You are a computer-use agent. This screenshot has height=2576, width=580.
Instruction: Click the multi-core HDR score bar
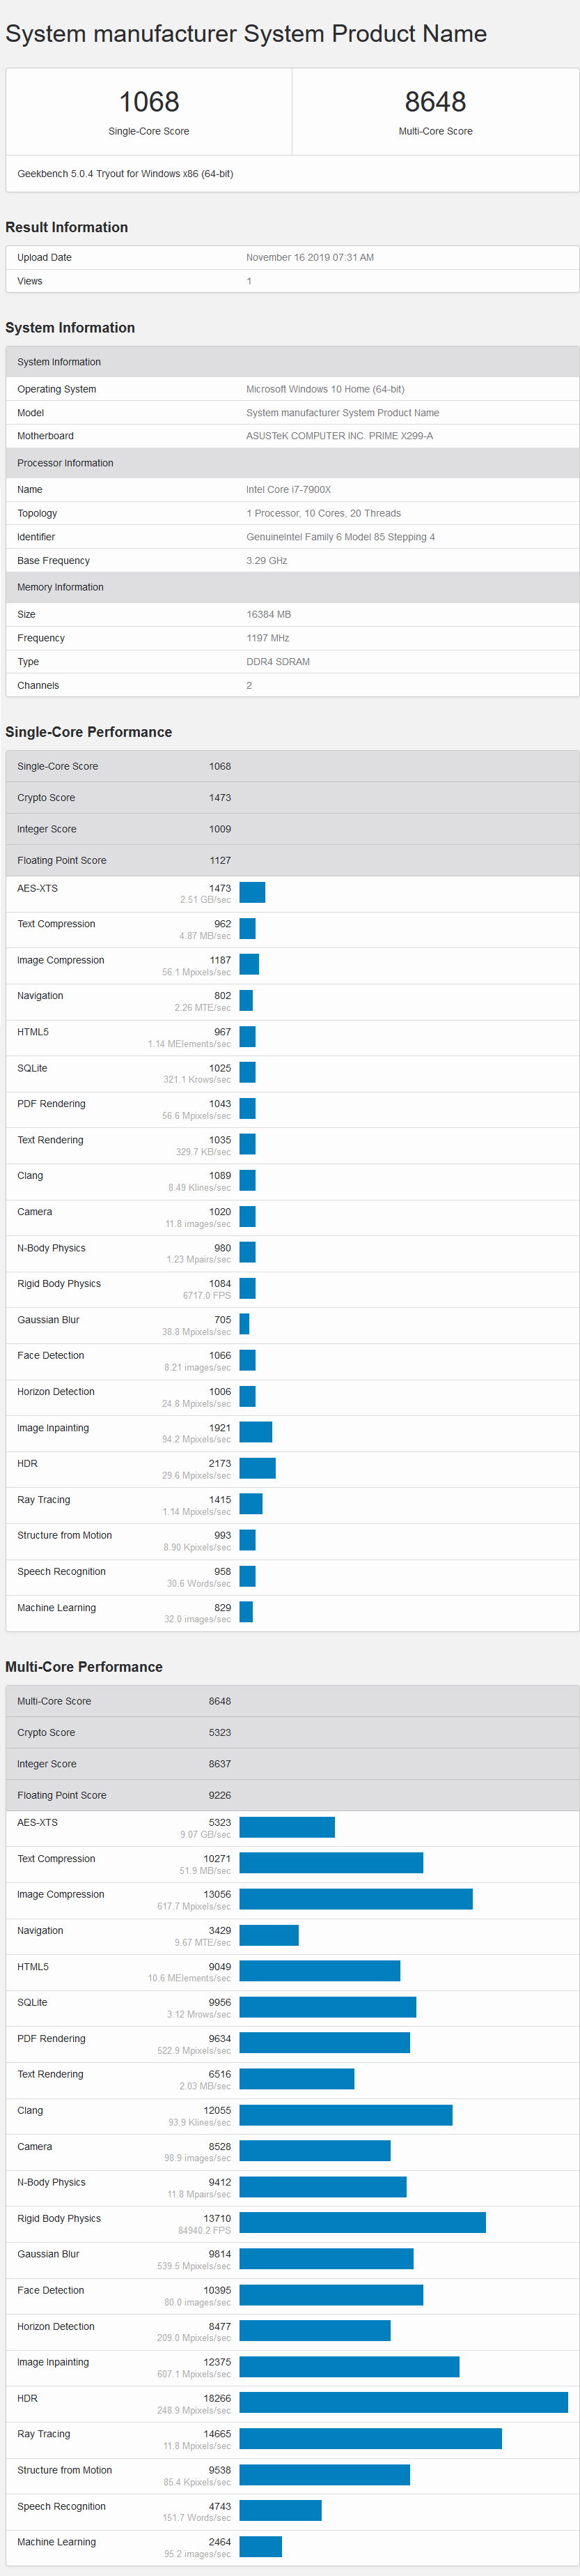403,2402
